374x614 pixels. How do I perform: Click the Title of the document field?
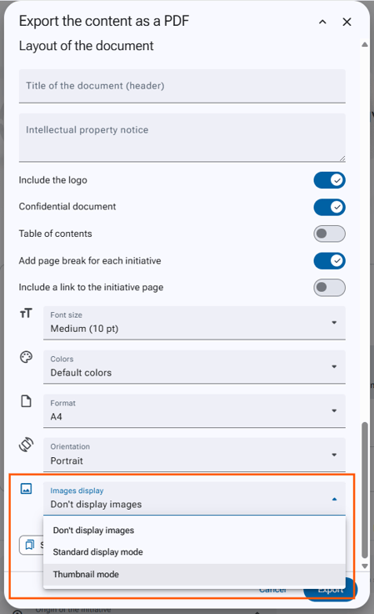tap(182, 86)
